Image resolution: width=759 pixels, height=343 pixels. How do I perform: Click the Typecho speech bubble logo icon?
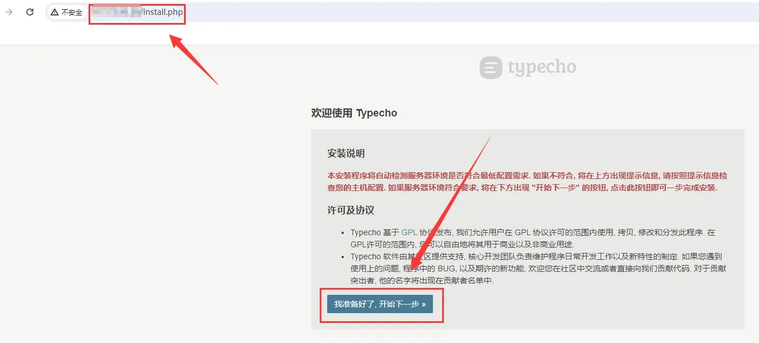click(490, 67)
